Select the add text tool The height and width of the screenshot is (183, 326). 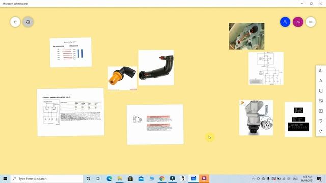(x=321, y=80)
